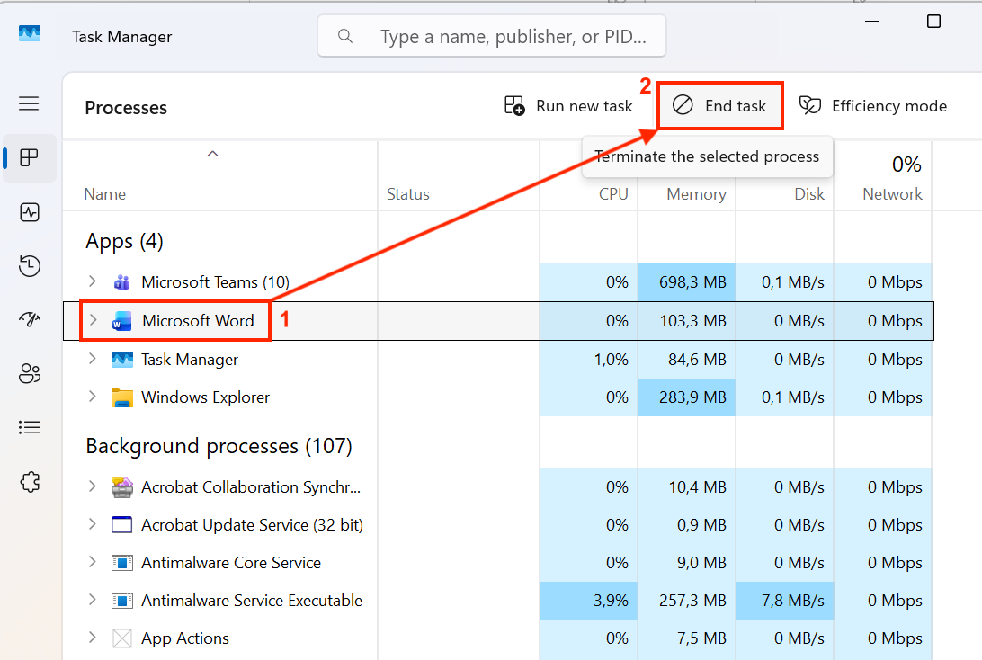
Task: Click the hamburger navigation menu icon
Action: coord(29,103)
